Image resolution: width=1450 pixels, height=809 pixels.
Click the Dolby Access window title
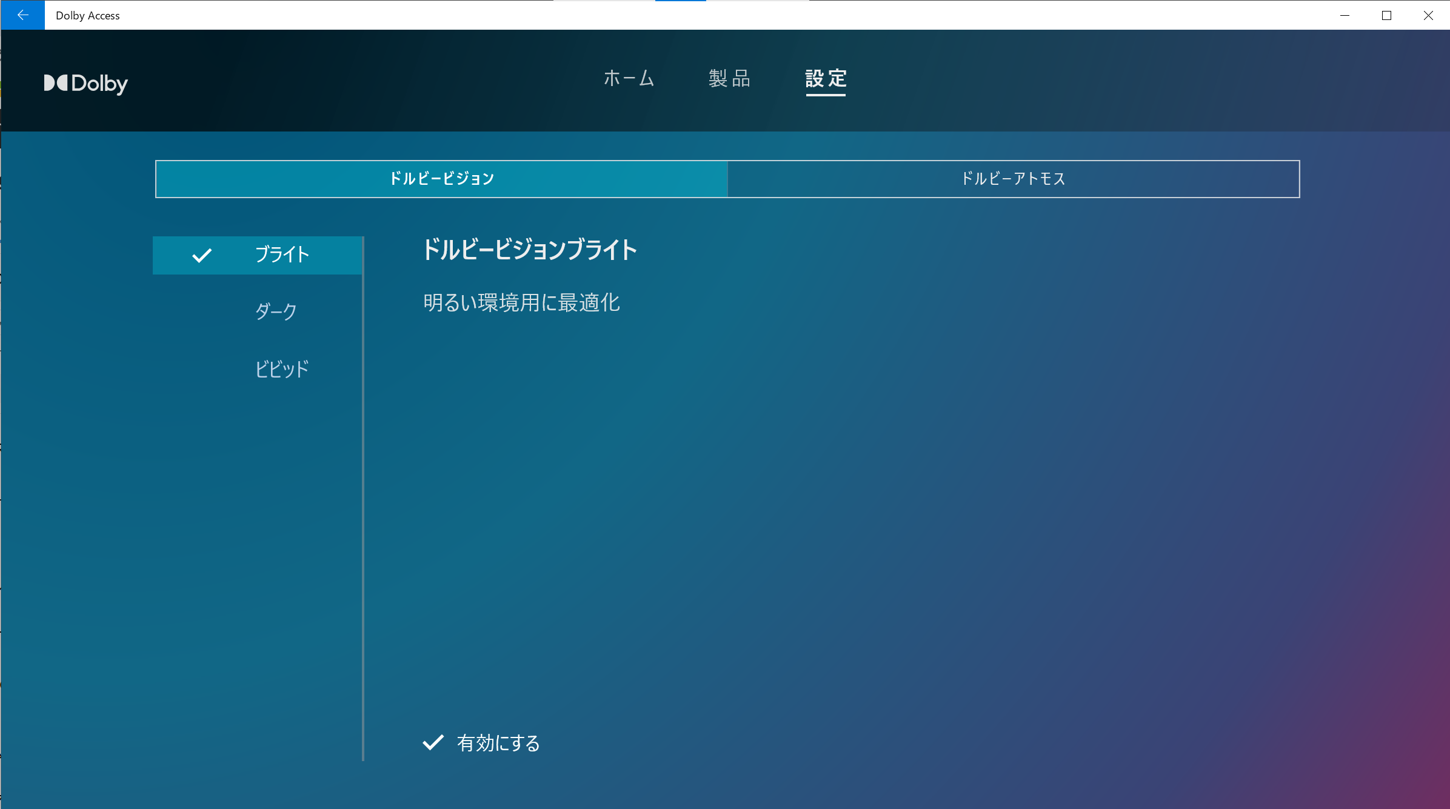pos(88,16)
